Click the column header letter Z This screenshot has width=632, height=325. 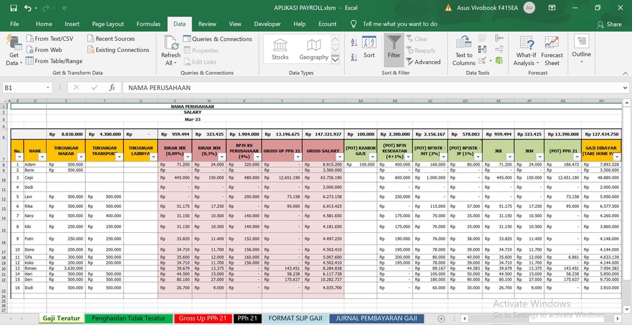(x=323, y=101)
